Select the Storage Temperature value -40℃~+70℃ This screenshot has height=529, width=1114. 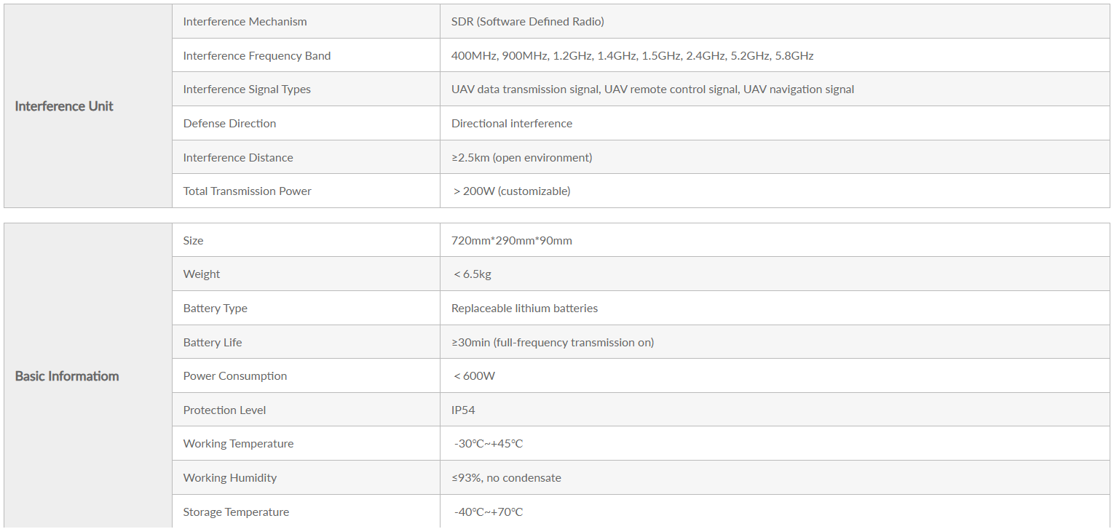(x=489, y=512)
